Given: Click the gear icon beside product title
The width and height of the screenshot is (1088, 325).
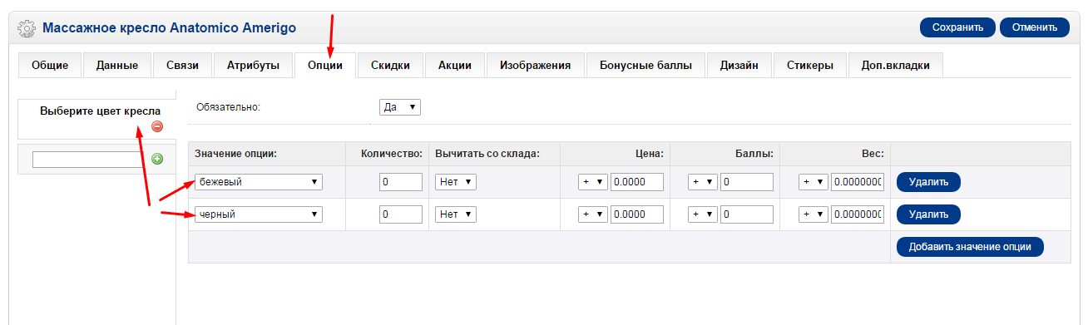Looking at the screenshot, I should (27, 28).
